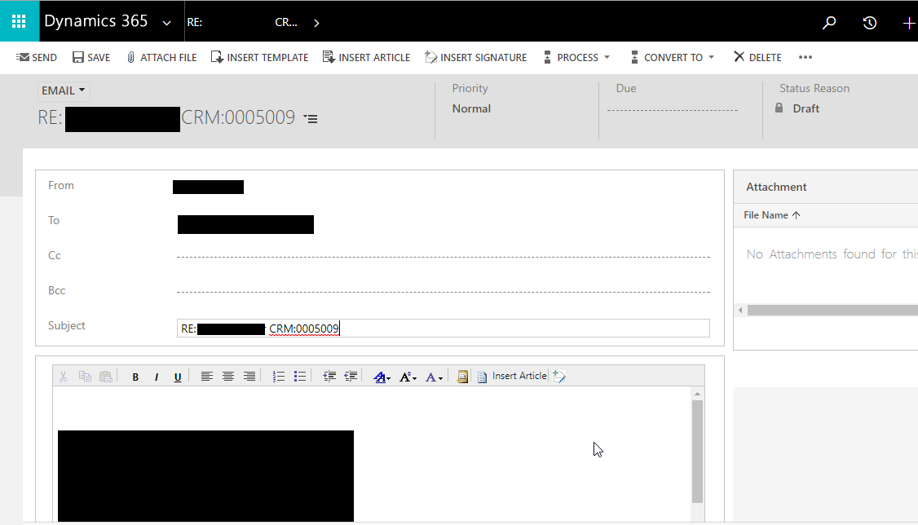Center align the text
The image size is (918, 525).
pos(228,377)
